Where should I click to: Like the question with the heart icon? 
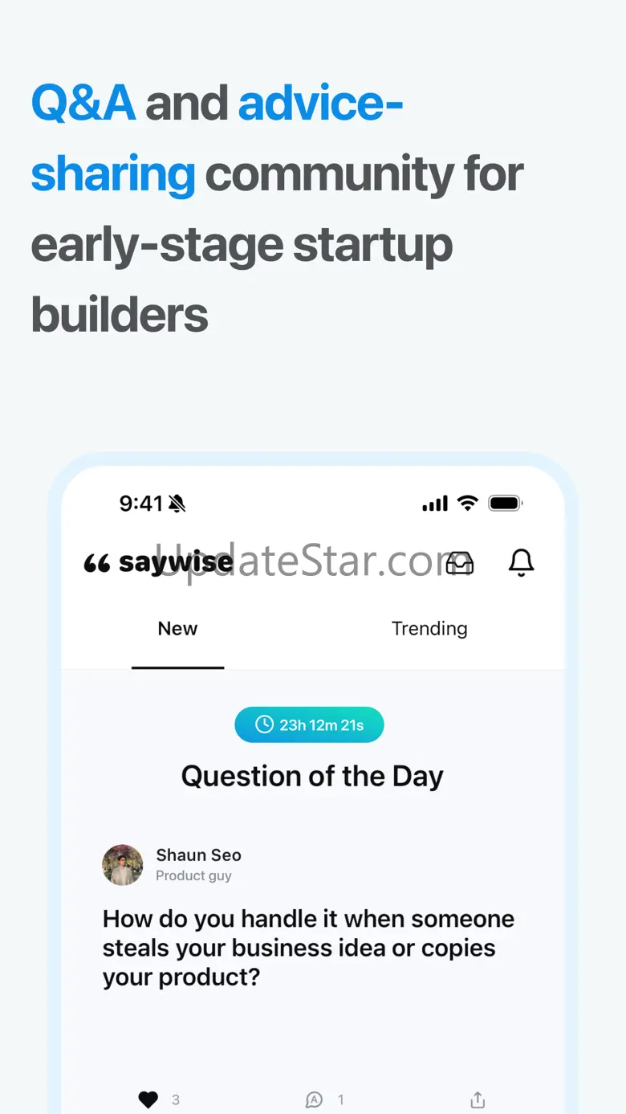tap(148, 1100)
